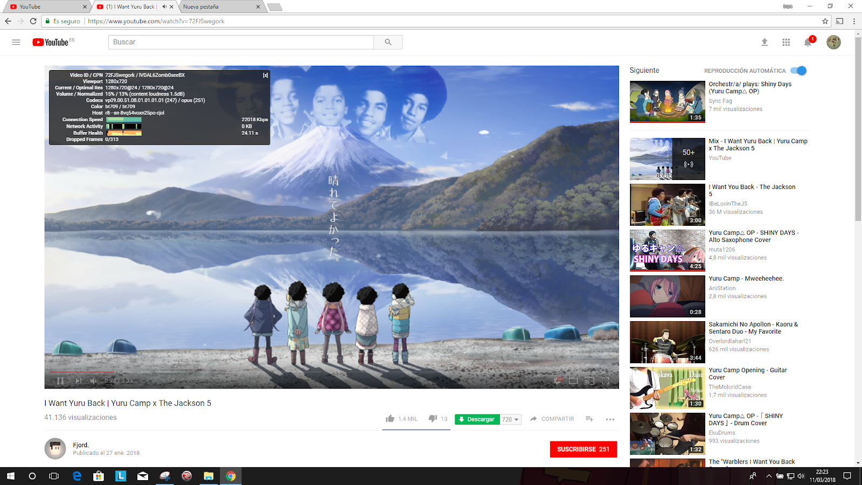Skip to the next video
The image size is (862, 485).
(78, 380)
